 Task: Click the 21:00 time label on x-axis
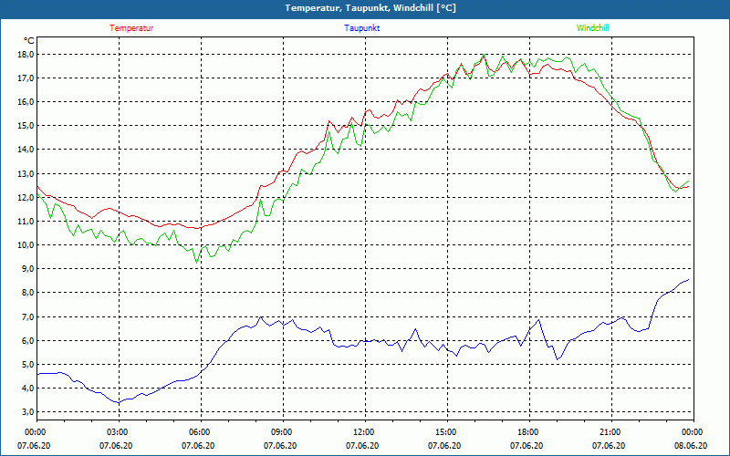pyautogui.click(x=610, y=432)
